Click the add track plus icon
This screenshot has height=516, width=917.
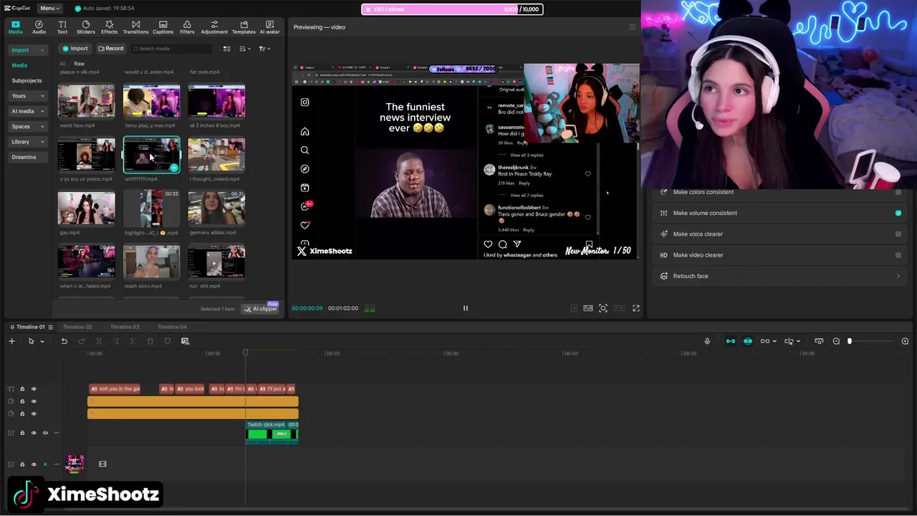[x=11, y=341]
